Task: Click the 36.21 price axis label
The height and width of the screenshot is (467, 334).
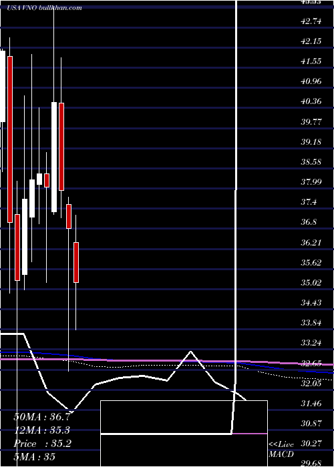Action: 311,242
